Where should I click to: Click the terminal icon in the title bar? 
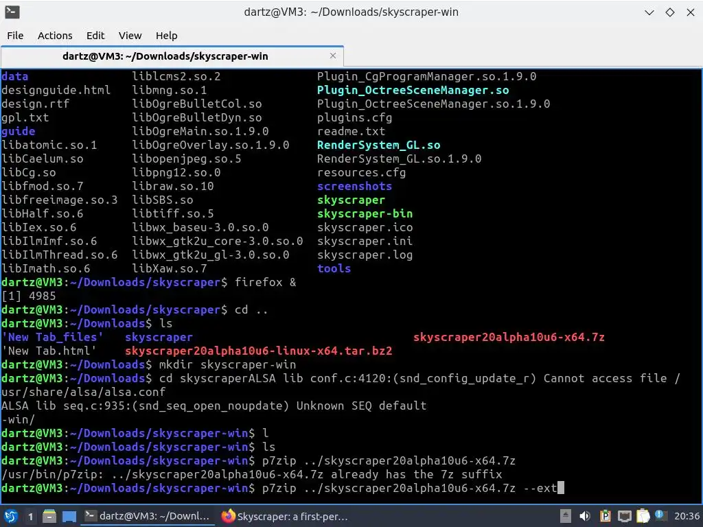pyautogui.click(x=12, y=12)
